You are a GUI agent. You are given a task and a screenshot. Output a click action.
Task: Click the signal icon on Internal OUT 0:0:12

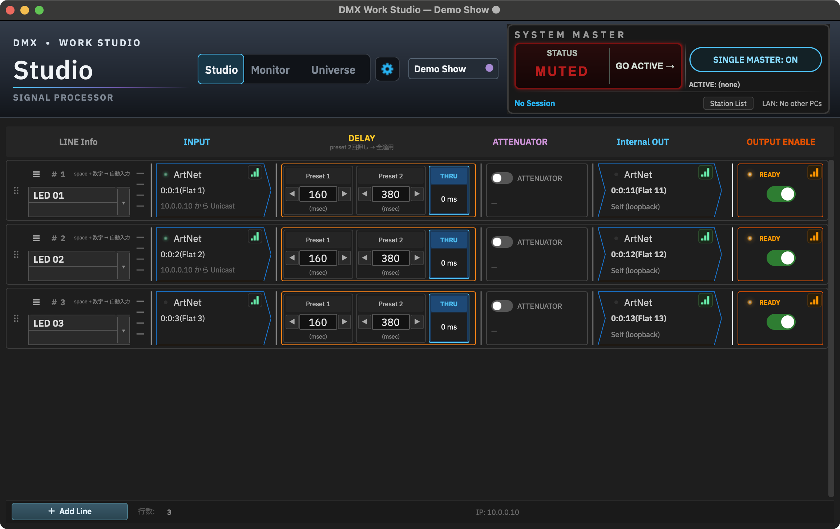706,237
